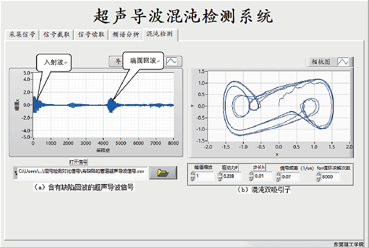This screenshot has height=248, width=369.
Task: Click the waveform plot legend icon
Action: pos(173,61)
